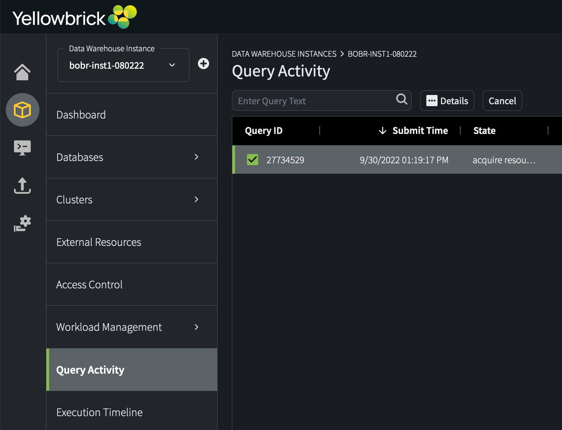Image resolution: width=562 pixels, height=430 pixels.
Task: Open the Dashboard menu item
Action: click(81, 115)
